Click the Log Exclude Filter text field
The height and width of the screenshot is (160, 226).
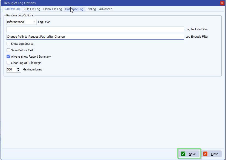click(95, 37)
